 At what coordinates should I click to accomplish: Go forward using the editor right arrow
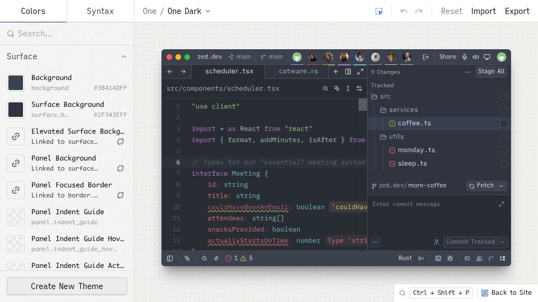click(x=183, y=72)
